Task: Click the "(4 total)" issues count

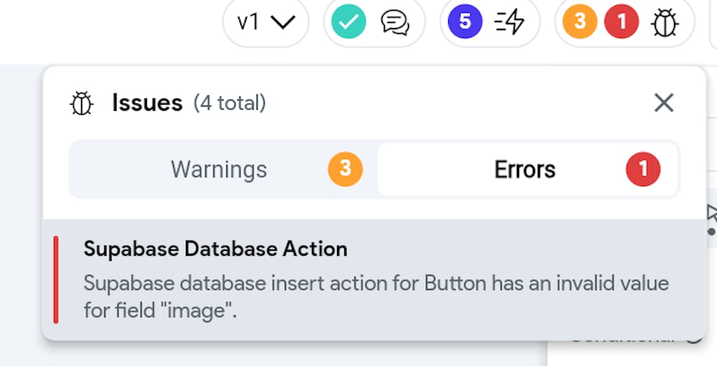Action: tap(229, 103)
